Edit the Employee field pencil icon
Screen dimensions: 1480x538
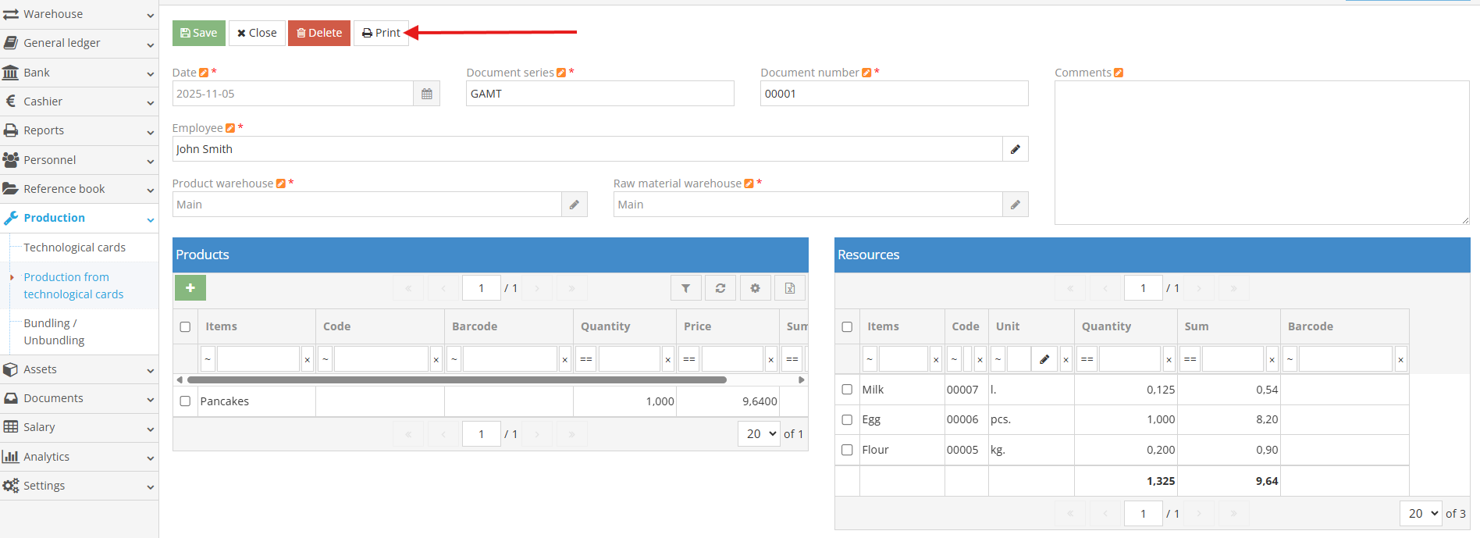[1015, 149]
